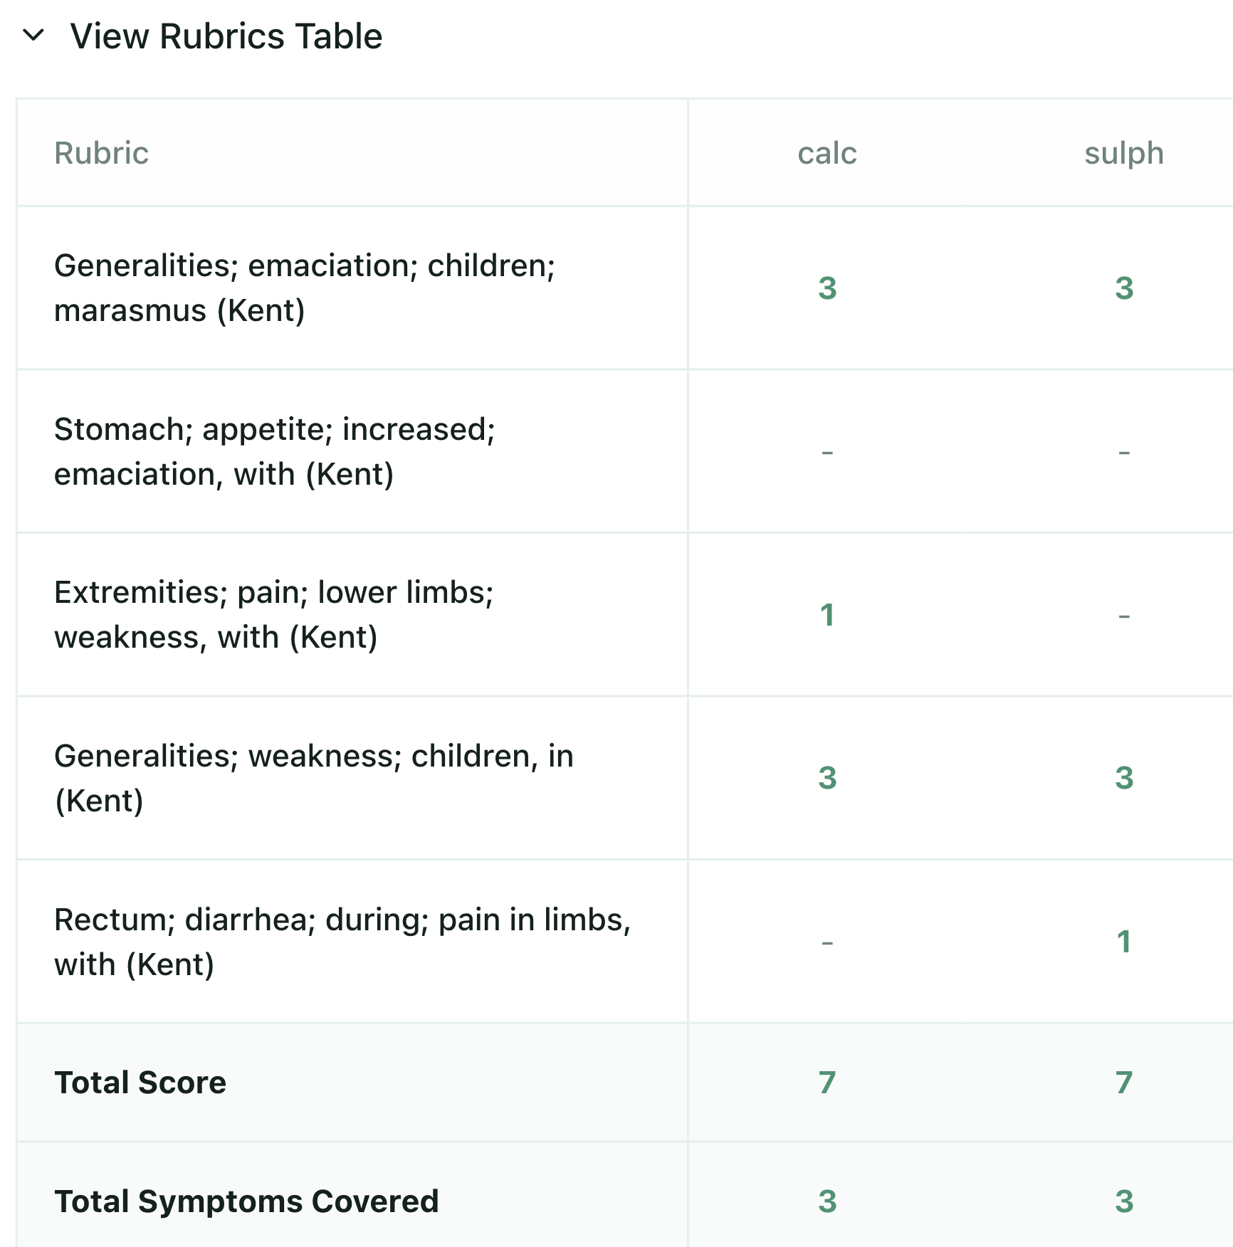Click calc Total Score value 7
This screenshot has height=1247, width=1233.
click(x=827, y=1083)
